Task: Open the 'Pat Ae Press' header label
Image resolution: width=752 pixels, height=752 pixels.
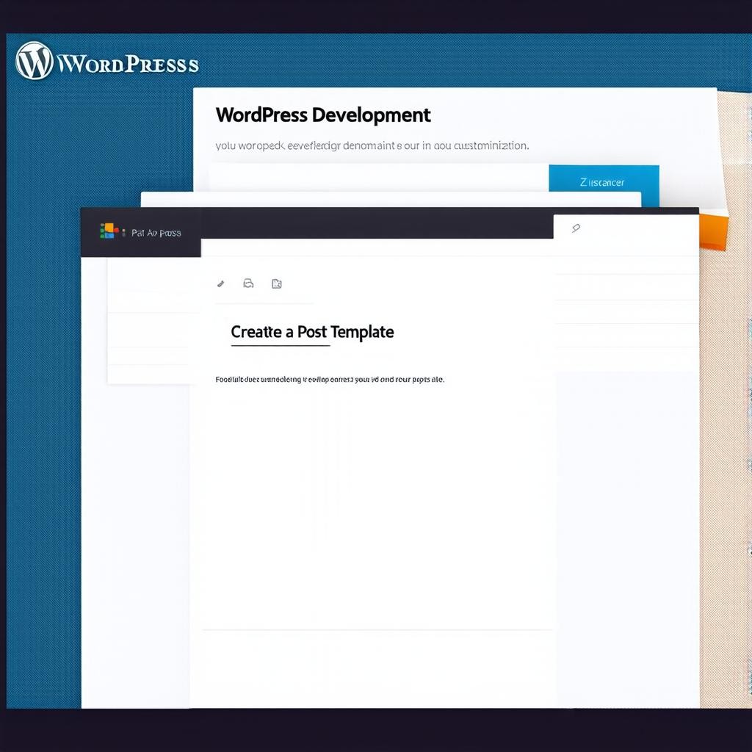Action: pyautogui.click(x=156, y=233)
